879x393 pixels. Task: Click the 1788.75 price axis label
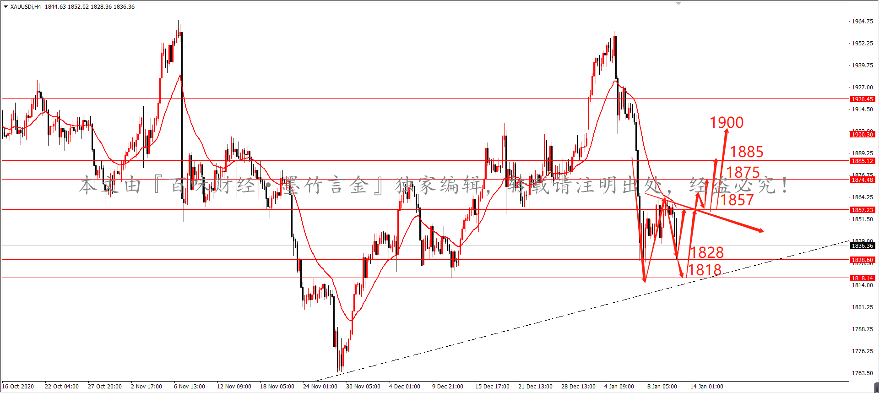click(862, 329)
